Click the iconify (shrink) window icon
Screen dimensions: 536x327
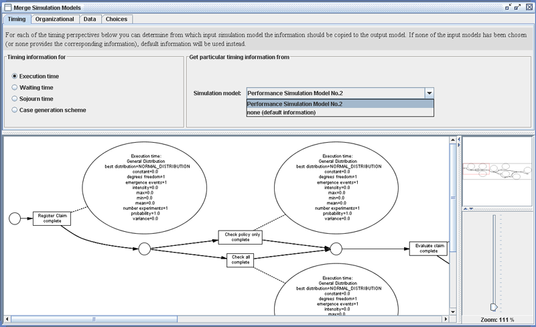click(508, 7)
